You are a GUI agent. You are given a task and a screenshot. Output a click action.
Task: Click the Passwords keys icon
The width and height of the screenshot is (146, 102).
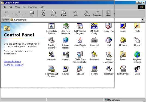[94, 54]
